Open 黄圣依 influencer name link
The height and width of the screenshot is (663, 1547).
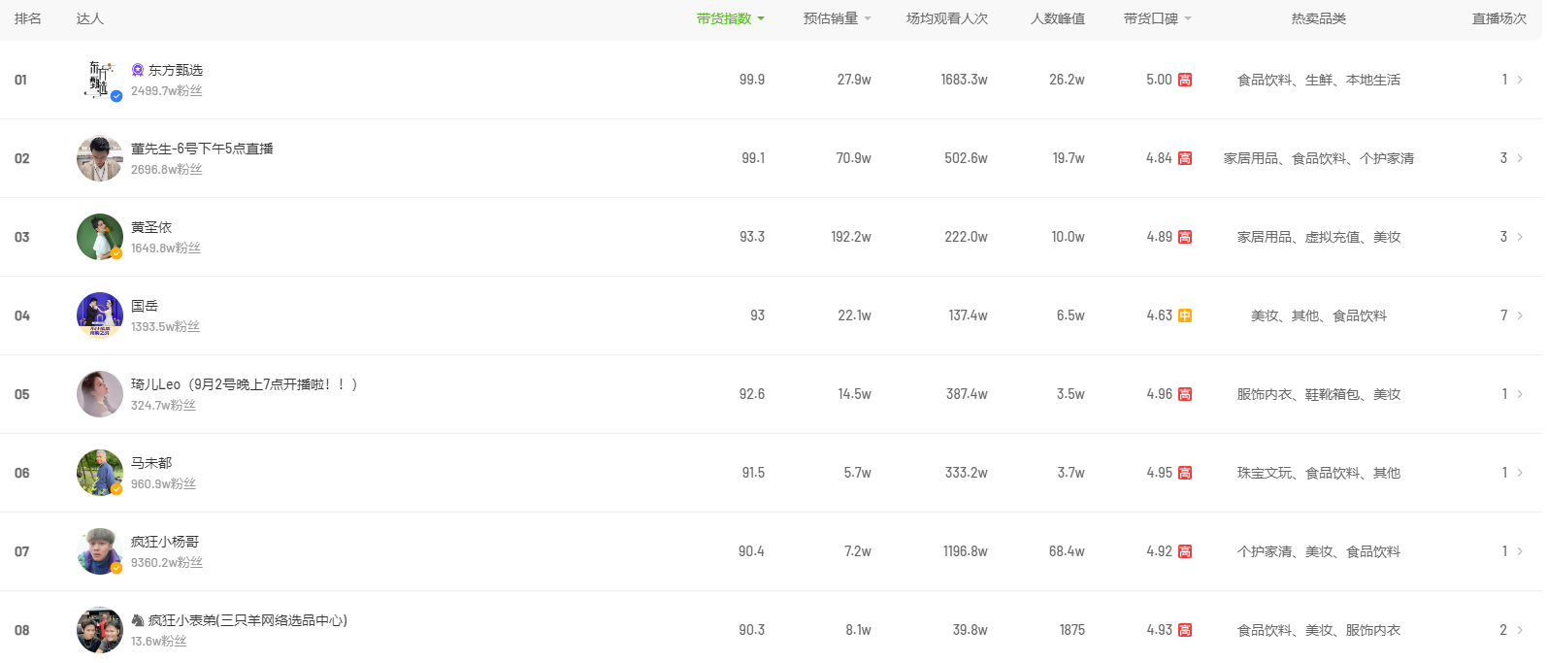click(x=151, y=227)
